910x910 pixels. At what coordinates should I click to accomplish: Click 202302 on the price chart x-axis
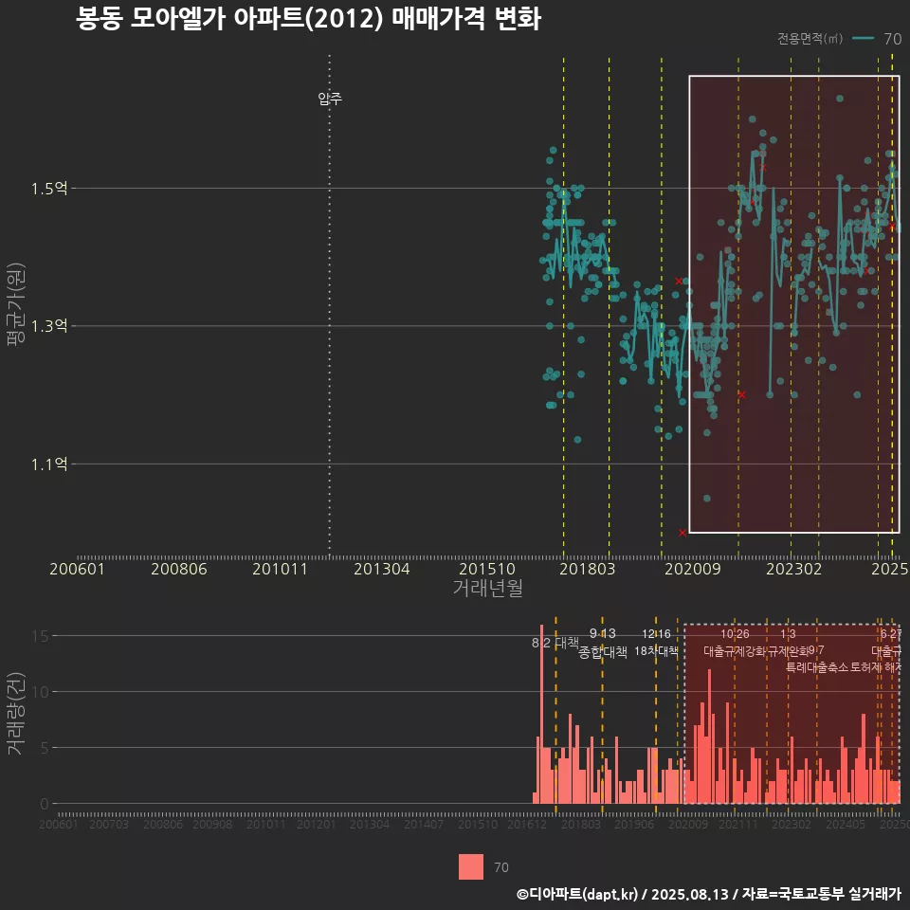click(x=794, y=569)
